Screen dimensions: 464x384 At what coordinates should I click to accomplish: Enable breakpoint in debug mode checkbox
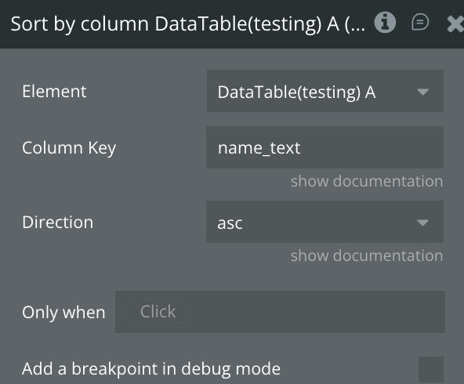pyautogui.click(x=431, y=369)
